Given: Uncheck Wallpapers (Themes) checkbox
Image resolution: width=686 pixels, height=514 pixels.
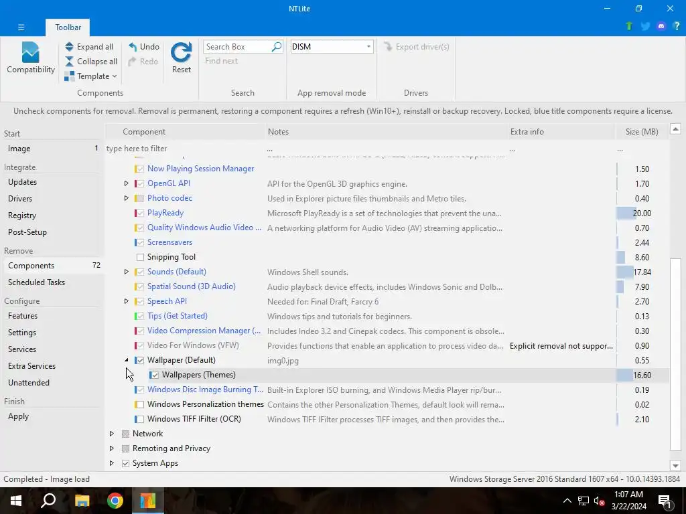Looking at the screenshot, I should tap(155, 375).
